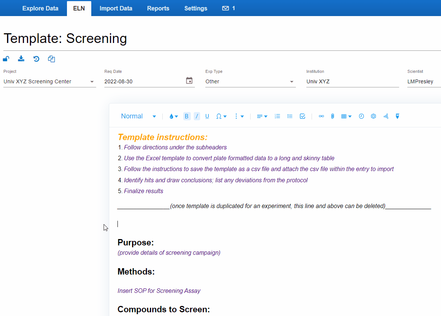441x316 pixels.
Task: Open the Reports tab
Action: click(x=158, y=9)
